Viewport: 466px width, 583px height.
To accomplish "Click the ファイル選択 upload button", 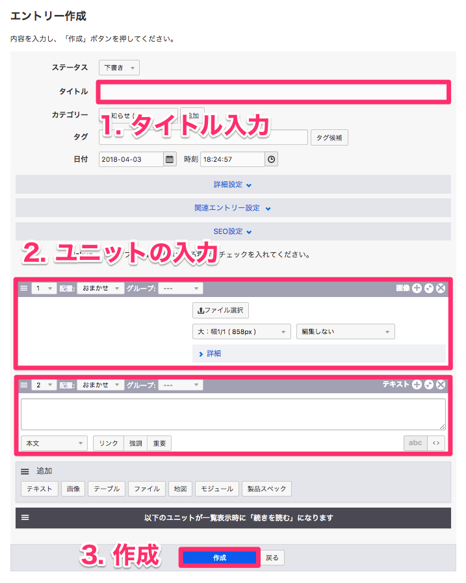I will 220,310.
